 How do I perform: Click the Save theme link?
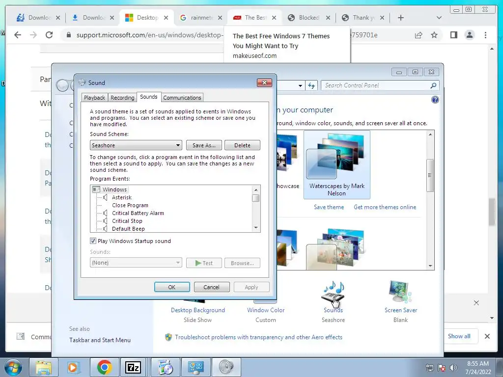pos(329,207)
